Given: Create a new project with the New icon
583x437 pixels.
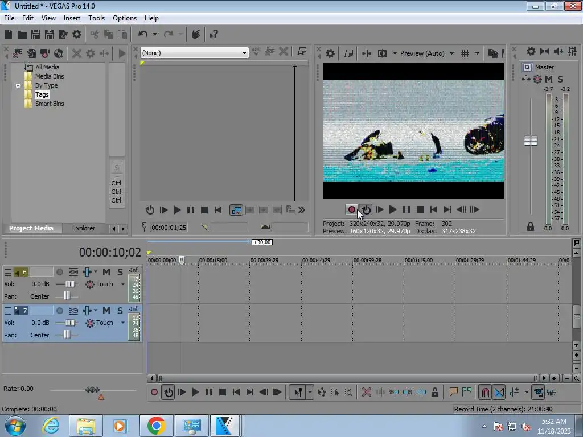Looking at the screenshot, I should point(9,35).
